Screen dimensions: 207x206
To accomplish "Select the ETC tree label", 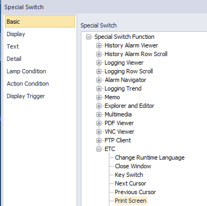I will 110,149.
